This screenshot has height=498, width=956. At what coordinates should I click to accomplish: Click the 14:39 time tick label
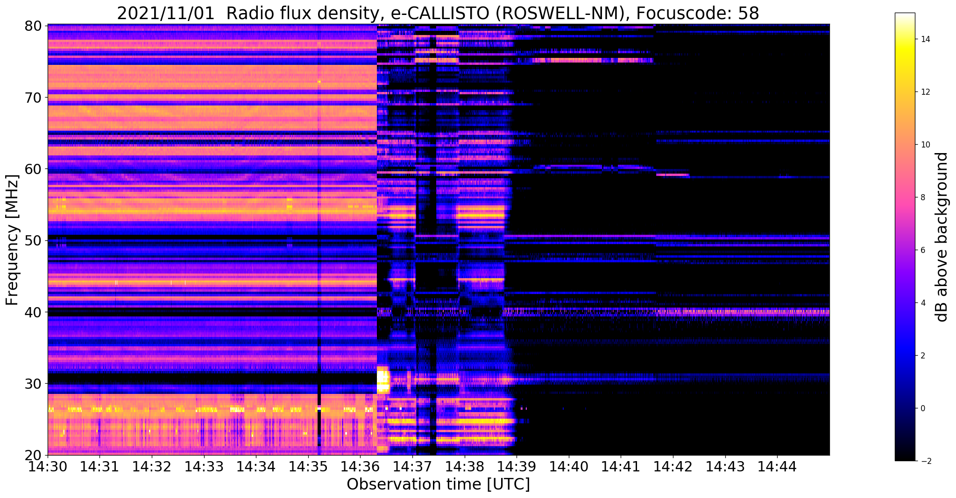pyautogui.click(x=517, y=466)
